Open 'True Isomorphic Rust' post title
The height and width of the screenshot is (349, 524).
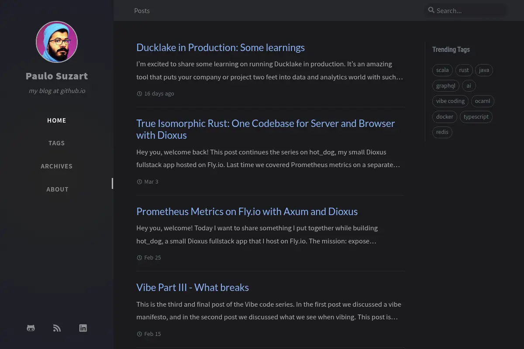[x=265, y=129]
